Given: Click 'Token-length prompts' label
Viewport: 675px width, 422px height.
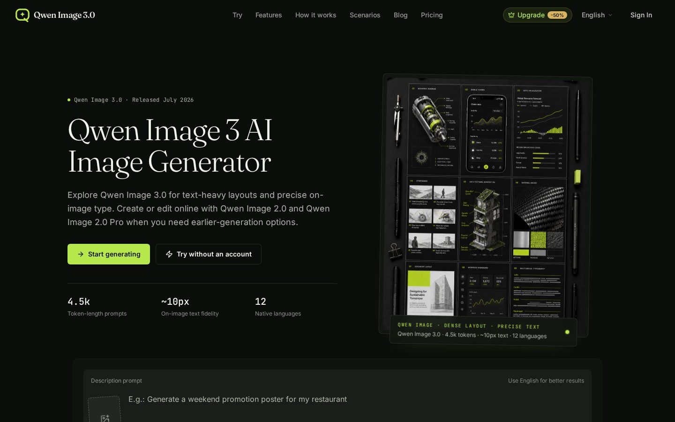Looking at the screenshot, I should tap(97, 314).
